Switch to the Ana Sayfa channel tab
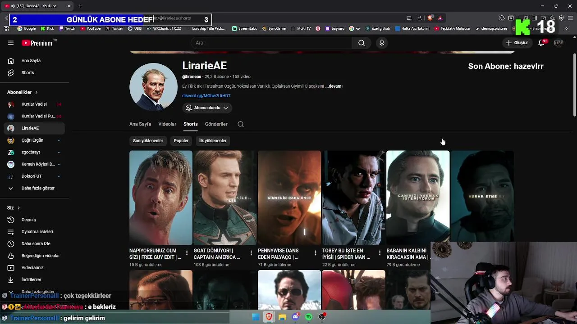 click(140, 124)
